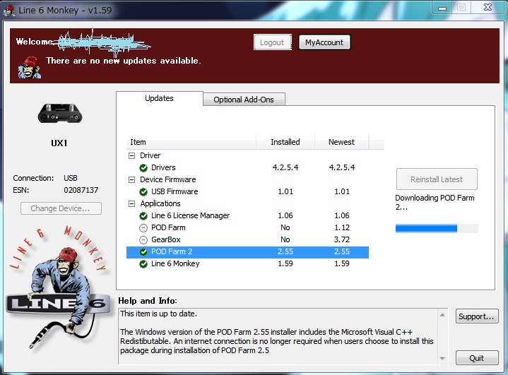Collapse the Applications group
508x375 pixels.
(131, 203)
